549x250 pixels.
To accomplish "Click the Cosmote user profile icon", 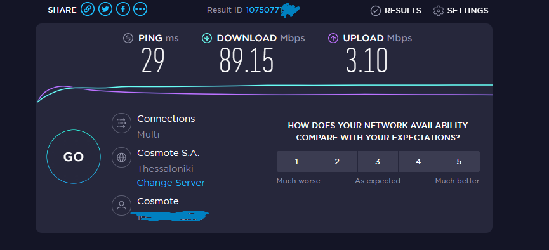I will tap(121, 206).
